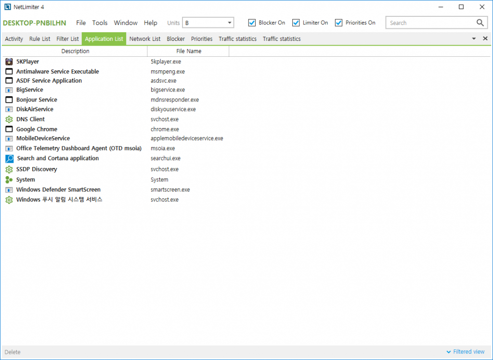Select the DNS Client description text
The image size is (493, 360).
tap(30, 119)
